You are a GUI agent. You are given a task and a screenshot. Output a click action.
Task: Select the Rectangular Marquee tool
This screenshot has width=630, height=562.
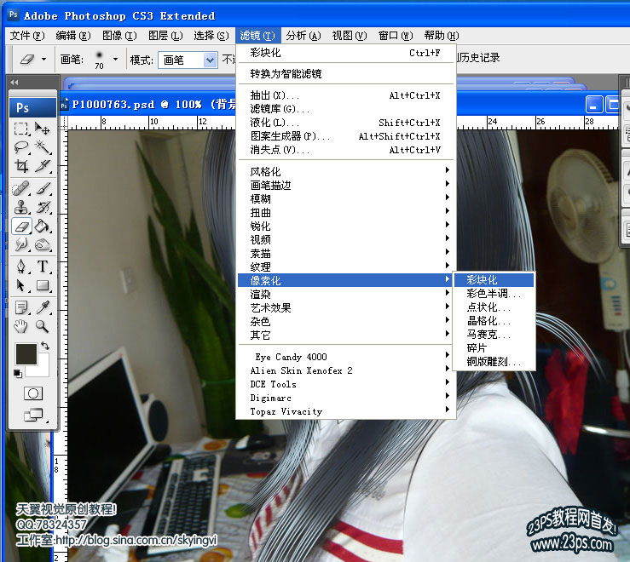[x=21, y=129]
